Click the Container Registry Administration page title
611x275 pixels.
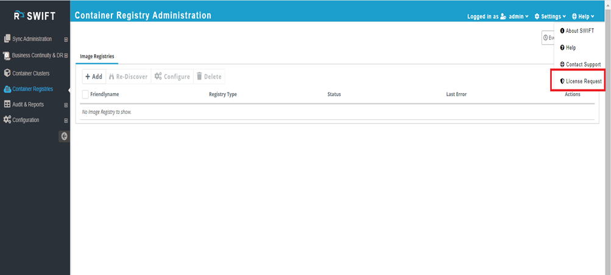tap(143, 16)
